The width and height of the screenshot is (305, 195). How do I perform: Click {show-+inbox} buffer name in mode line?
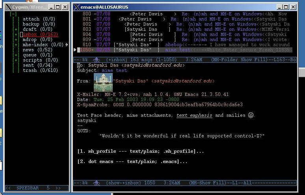coord(123,183)
